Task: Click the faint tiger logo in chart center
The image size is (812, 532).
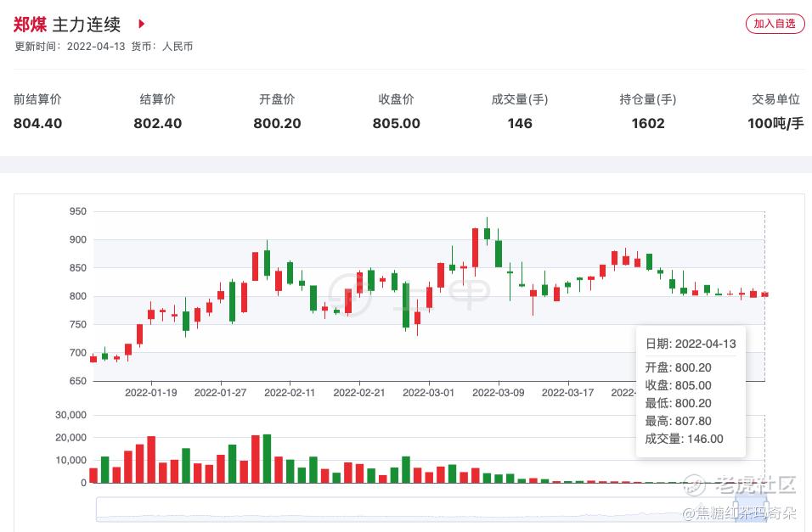Action: tap(348, 288)
